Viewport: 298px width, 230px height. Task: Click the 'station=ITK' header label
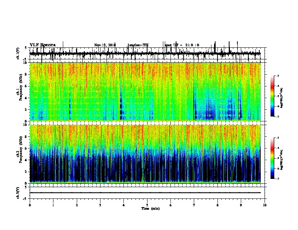pyautogui.click(x=139, y=45)
